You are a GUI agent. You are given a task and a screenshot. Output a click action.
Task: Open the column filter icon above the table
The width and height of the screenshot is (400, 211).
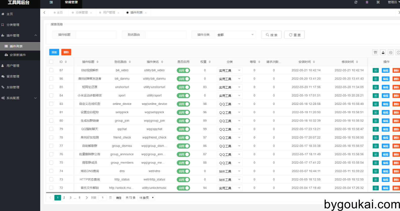tap(375, 52)
